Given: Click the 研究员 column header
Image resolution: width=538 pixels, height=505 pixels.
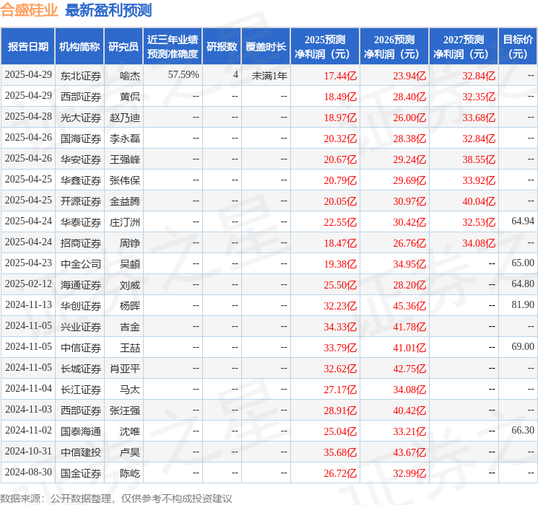Looking at the screenshot, I should [123, 47].
